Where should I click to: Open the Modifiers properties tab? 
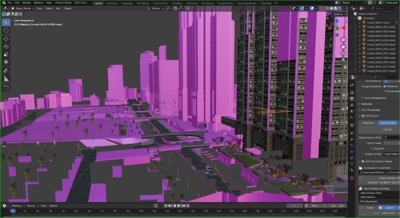click(352, 139)
